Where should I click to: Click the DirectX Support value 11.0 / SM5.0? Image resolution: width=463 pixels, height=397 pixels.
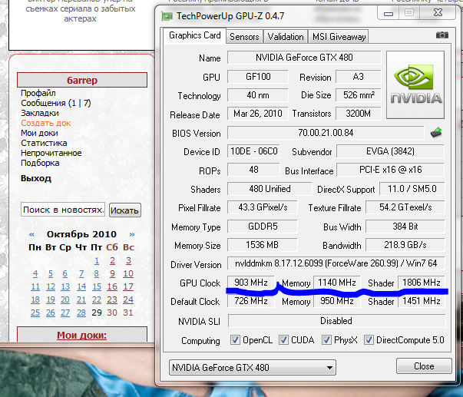coord(412,189)
